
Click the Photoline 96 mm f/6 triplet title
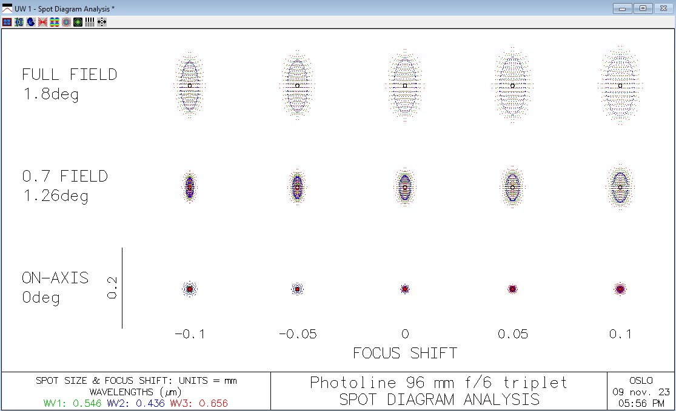[x=438, y=382]
